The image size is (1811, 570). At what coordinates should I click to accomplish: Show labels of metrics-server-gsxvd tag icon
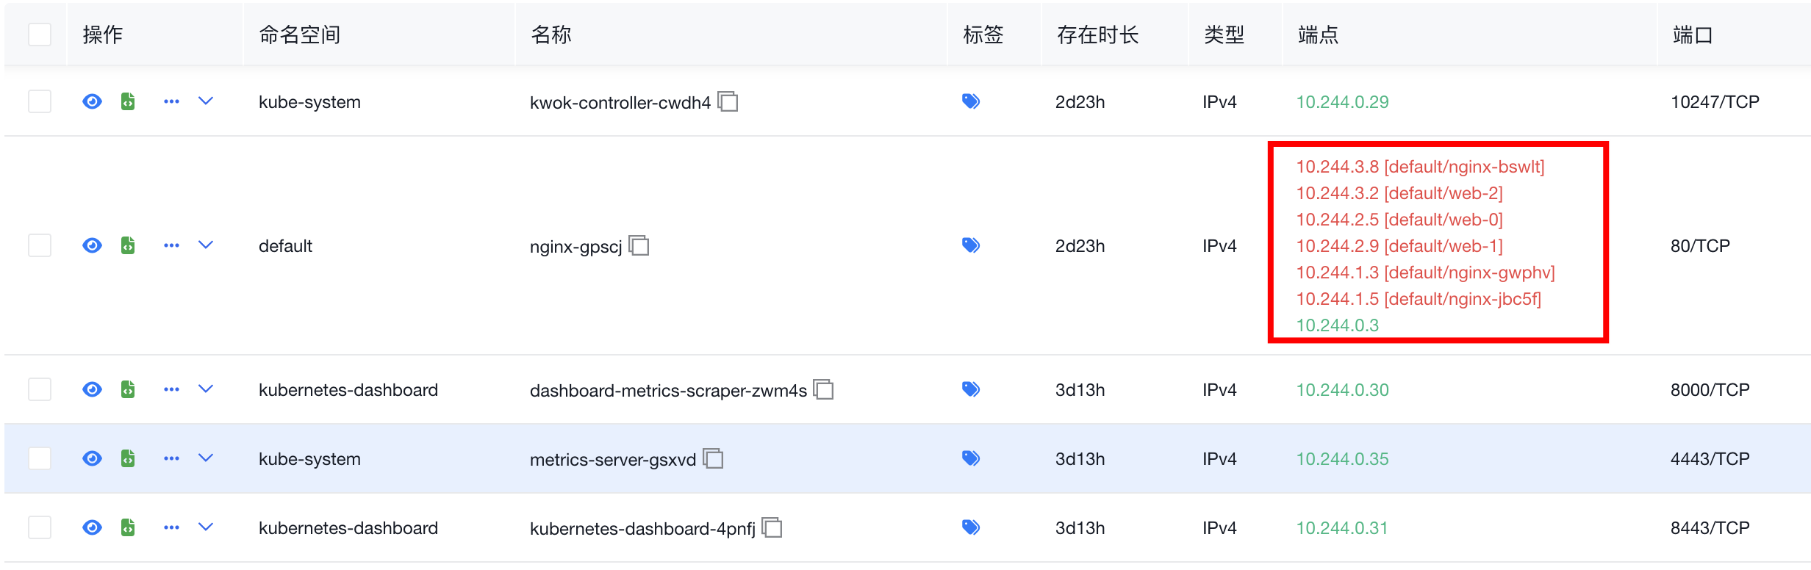pos(971,458)
